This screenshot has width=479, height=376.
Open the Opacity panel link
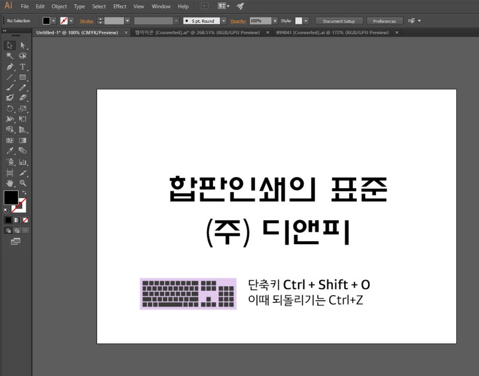(238, 21)
